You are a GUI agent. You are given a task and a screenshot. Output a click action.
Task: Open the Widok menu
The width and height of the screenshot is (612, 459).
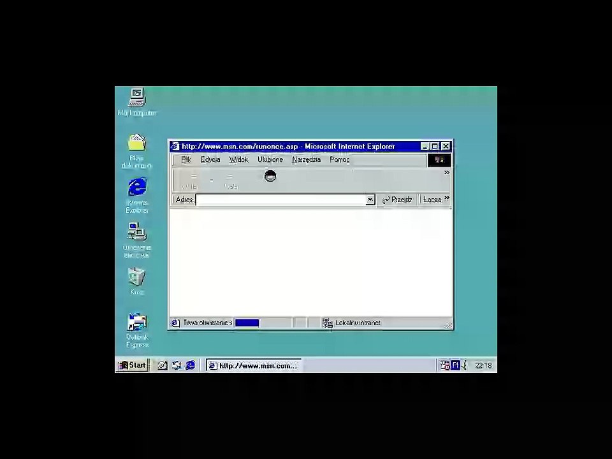[238, 159]
